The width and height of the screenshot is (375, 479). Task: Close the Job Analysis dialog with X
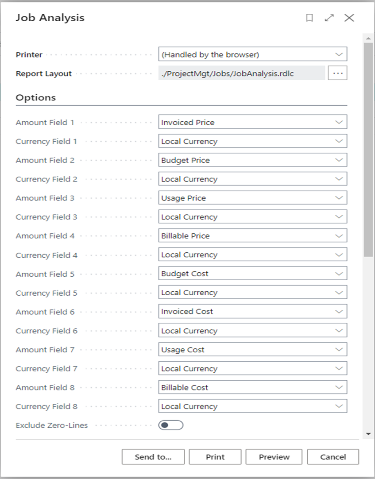(349, 18)
